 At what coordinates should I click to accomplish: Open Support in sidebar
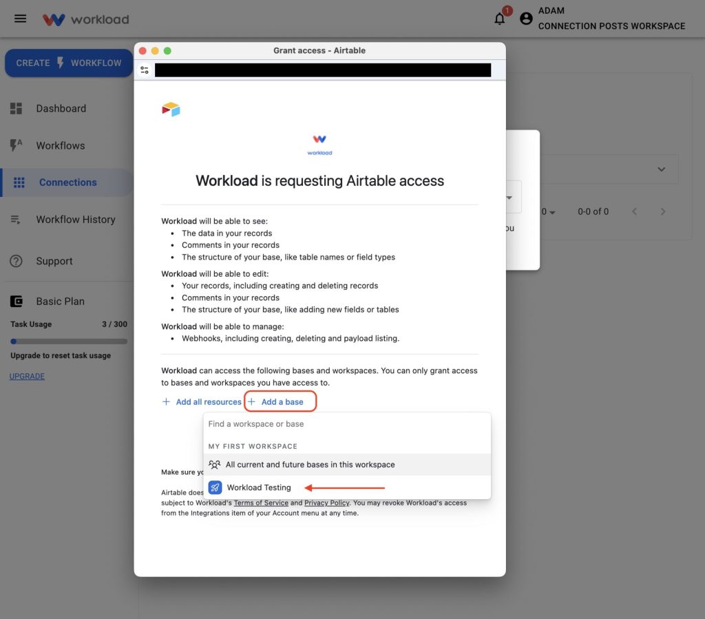pos(54,261)
